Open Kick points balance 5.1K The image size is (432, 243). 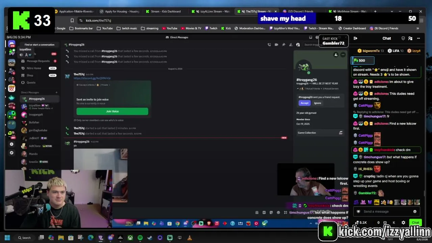pyautogui.click(x=361, y=223)
